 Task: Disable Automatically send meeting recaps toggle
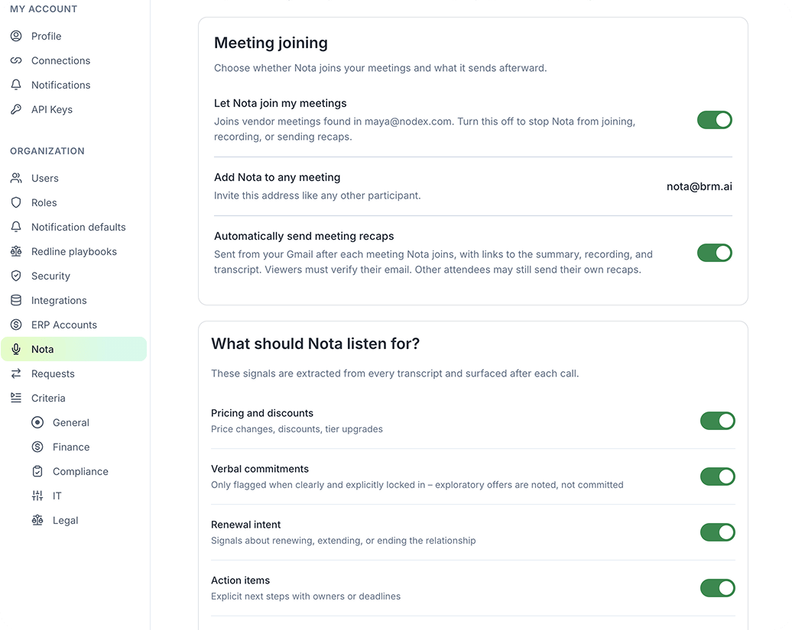click(715, 254)
